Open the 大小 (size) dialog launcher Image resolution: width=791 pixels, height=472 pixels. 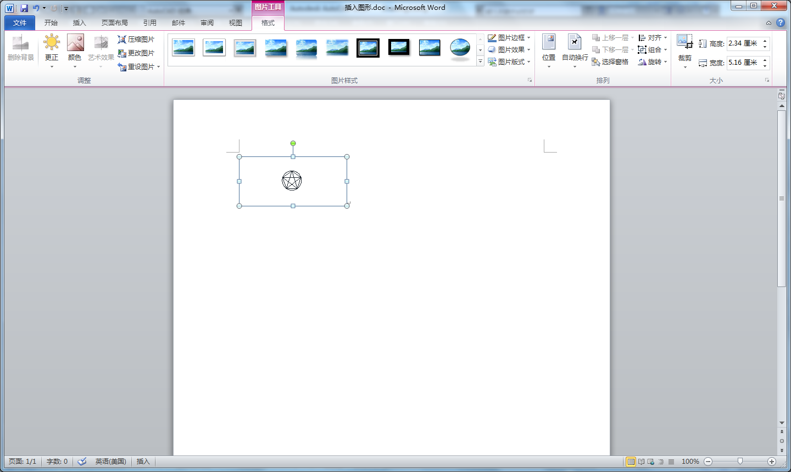coord(767,81)
